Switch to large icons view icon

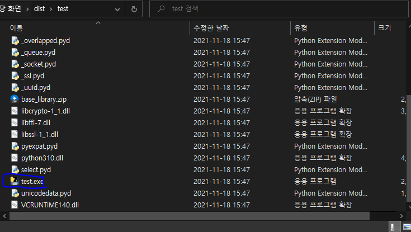coord(407,226)
